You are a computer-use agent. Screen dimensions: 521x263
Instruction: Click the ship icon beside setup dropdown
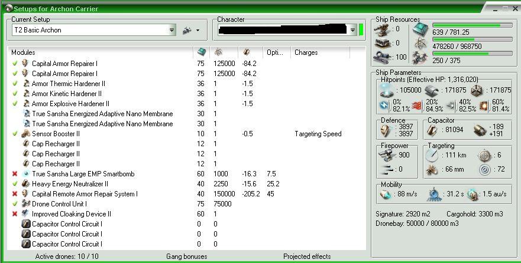(187, 30)
